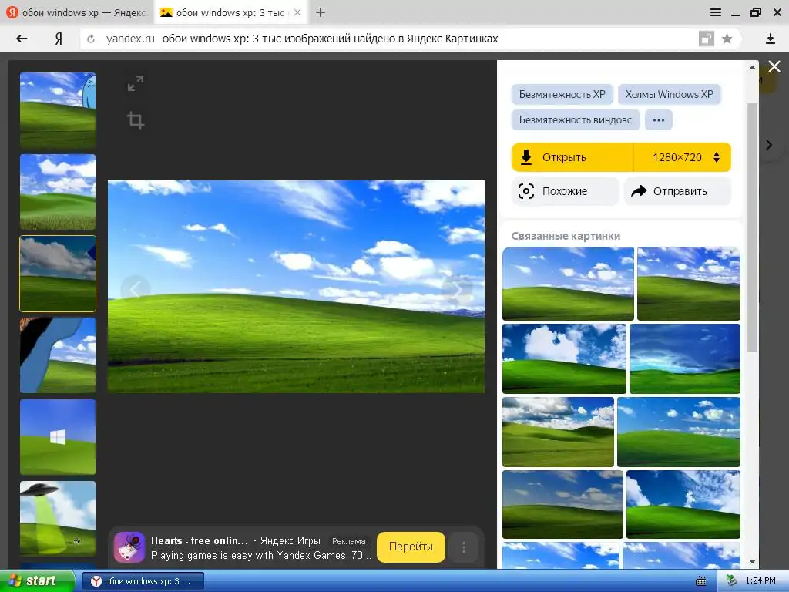Select tab 'обои windows xp: 3 тыс'
This screenshot has height=592, width=789.
230,12
